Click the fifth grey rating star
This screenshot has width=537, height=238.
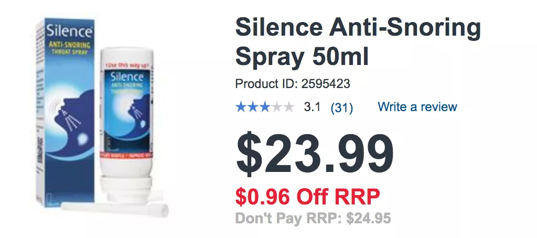[x=288, y=107]
